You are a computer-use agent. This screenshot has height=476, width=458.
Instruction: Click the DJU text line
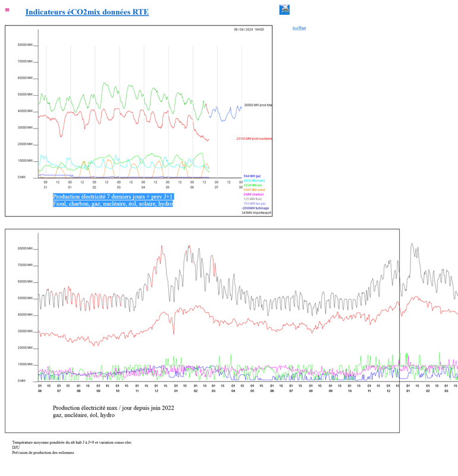[x=16, y=447]
